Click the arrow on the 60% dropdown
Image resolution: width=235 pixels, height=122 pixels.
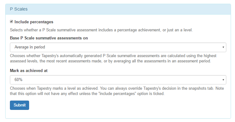(x=223, y=80)
